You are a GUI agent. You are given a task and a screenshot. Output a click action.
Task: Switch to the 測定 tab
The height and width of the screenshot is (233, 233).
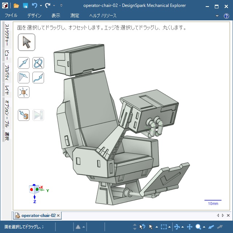coord(75,15)
